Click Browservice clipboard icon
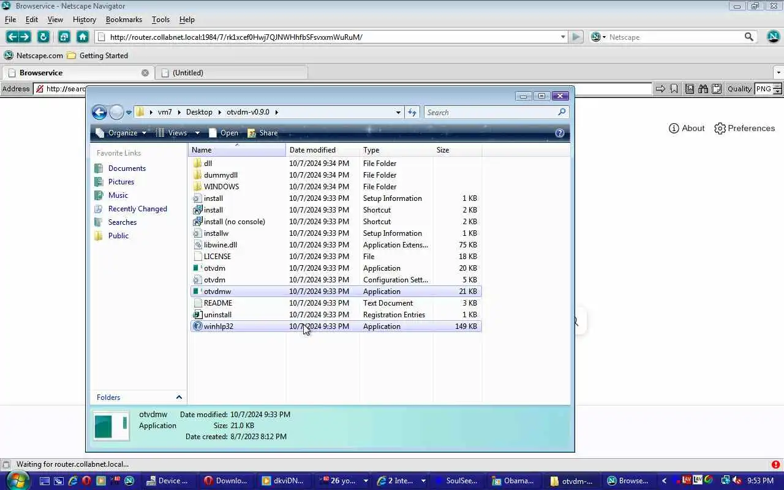The height and width of the screenshot is (490, 784). [x=716, y=89]
